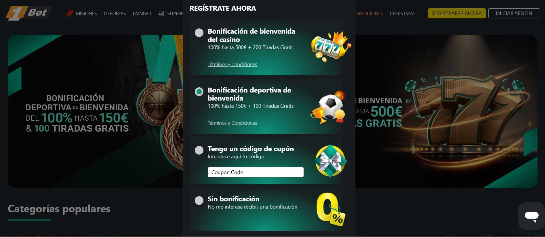Click the 1Bet logo
The width and height of the screenshot is (545, 237).
[x=29, y=13]
